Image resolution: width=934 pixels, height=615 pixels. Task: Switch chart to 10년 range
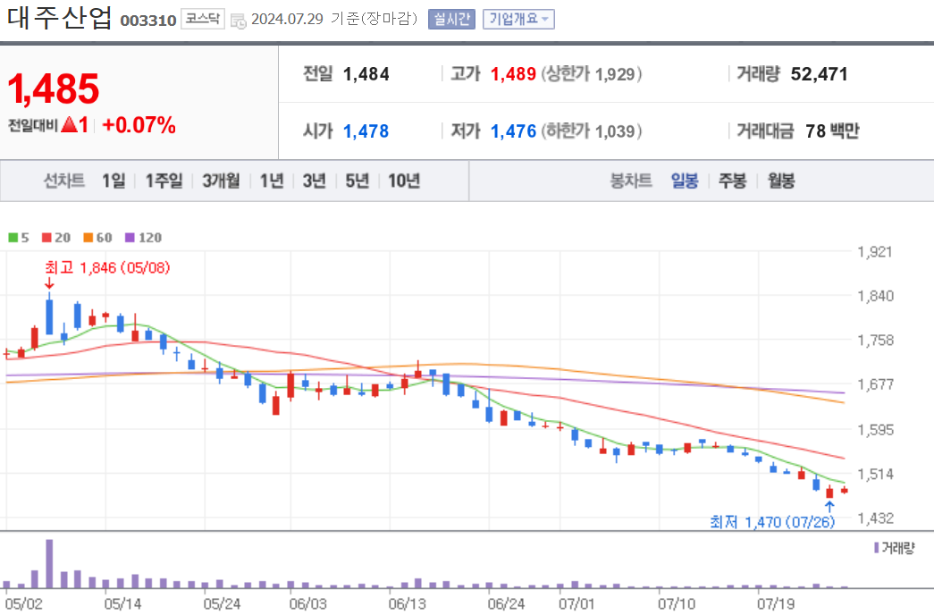click(x=404, y=181)
